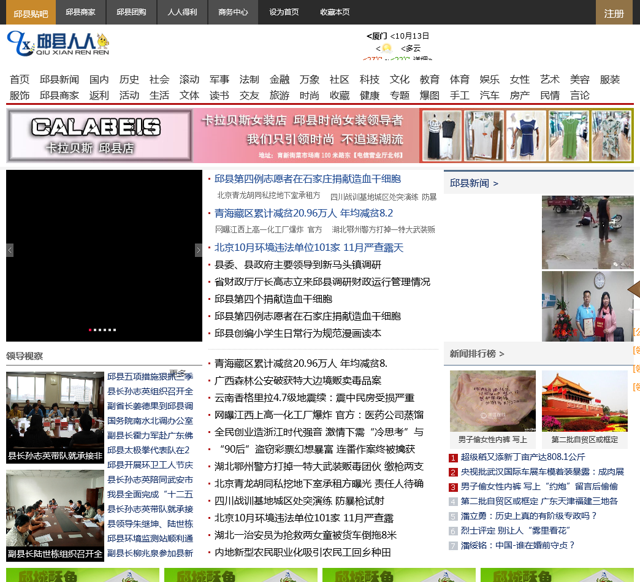
Task: Open 内地新型农民职业化吸引农民工回乡种田
Action: point(303,552)
